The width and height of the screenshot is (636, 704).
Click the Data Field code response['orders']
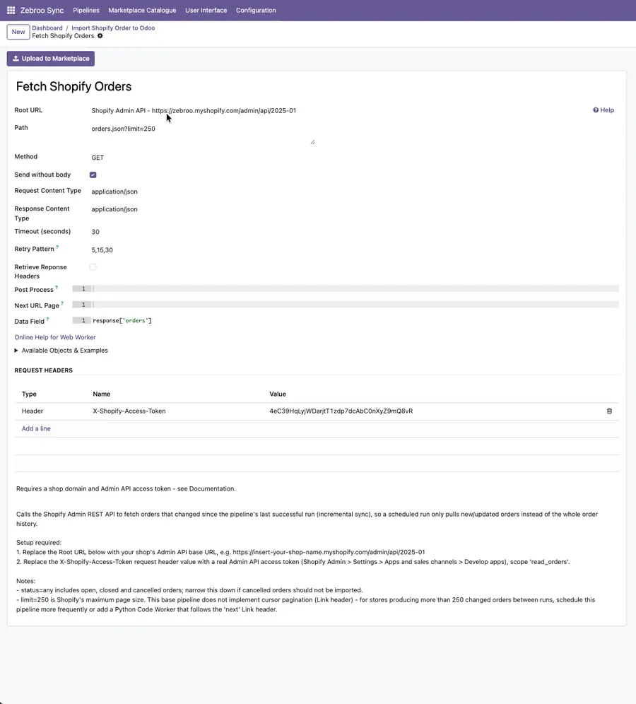[122, 321]
